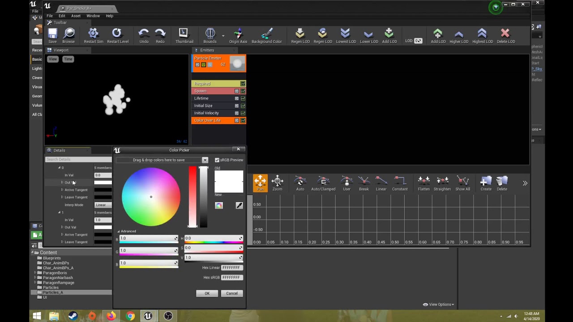Set curve tangent to Auto
The width and height of the screenshot is (573, 322).
(x=300, y=183)
